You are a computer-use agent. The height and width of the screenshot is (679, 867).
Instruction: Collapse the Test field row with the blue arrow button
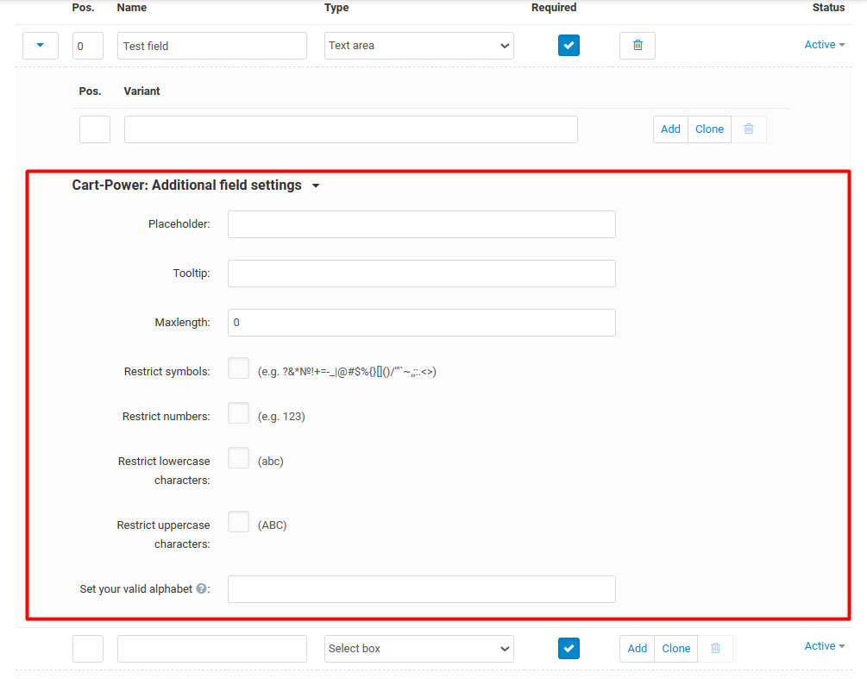coord(41,46)
